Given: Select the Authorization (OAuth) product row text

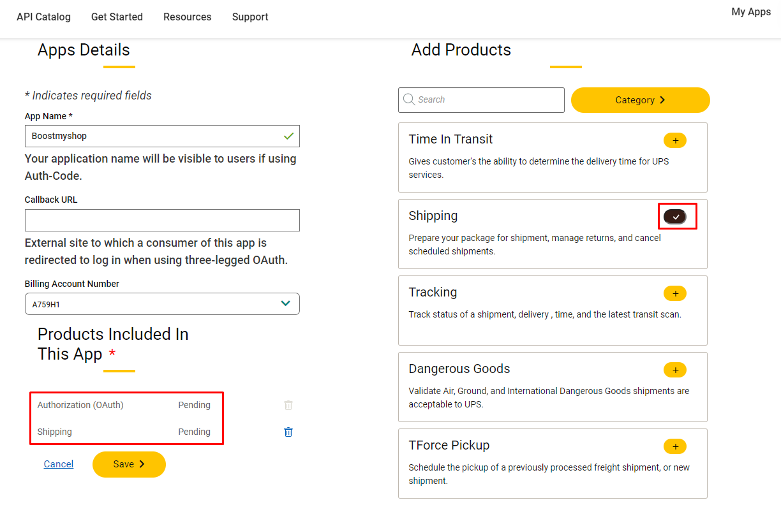Looking at the screenshot, I should [x=80, y=405].
